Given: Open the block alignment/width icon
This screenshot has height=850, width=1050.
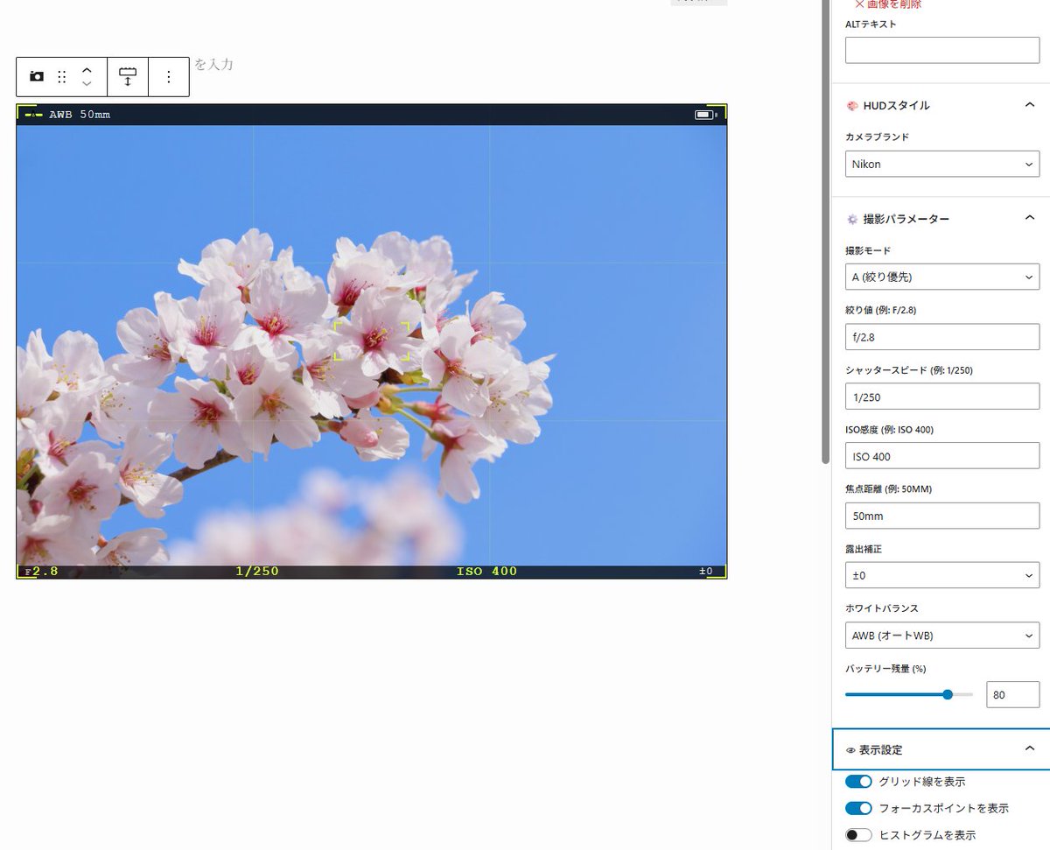Looking at the screenshot, I should tap(128, 76).
